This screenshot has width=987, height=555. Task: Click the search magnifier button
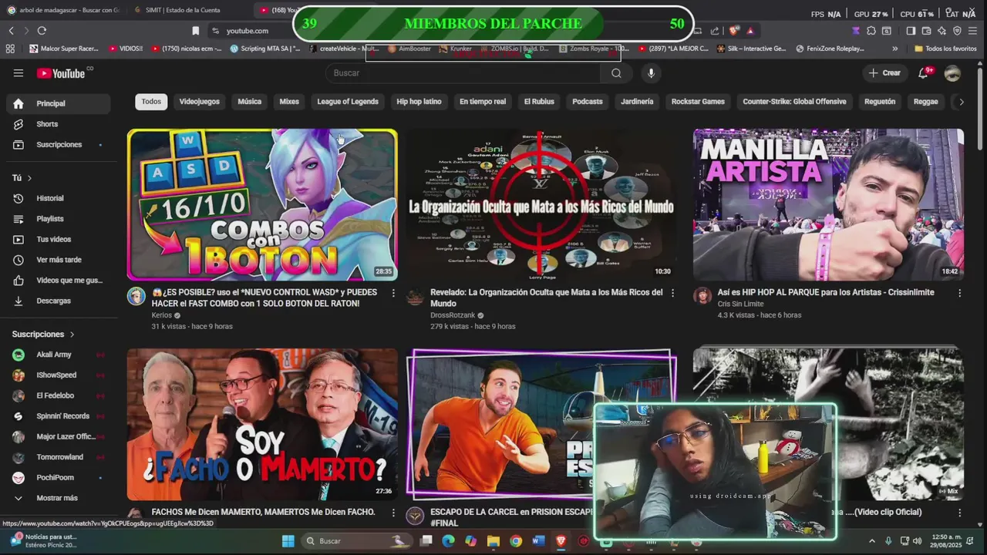pos(616,73)
